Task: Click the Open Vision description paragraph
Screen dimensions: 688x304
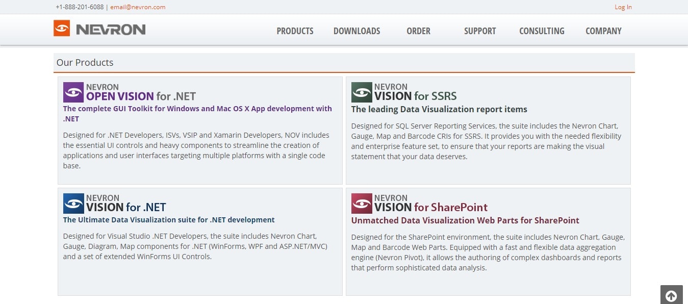Action: [196, 150]
